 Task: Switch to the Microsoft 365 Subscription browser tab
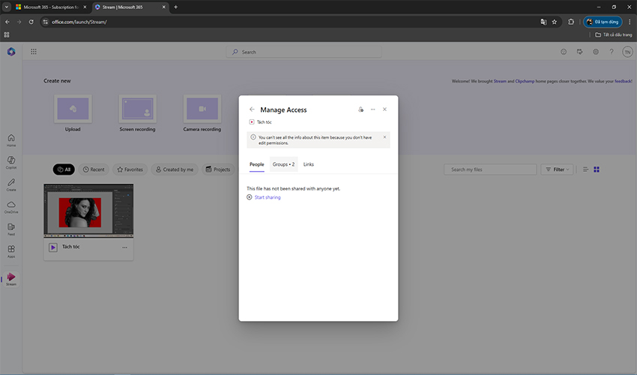[51, 7]
